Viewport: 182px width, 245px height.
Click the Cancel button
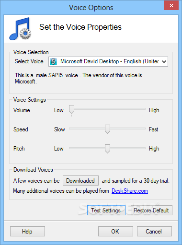(154, 231)
